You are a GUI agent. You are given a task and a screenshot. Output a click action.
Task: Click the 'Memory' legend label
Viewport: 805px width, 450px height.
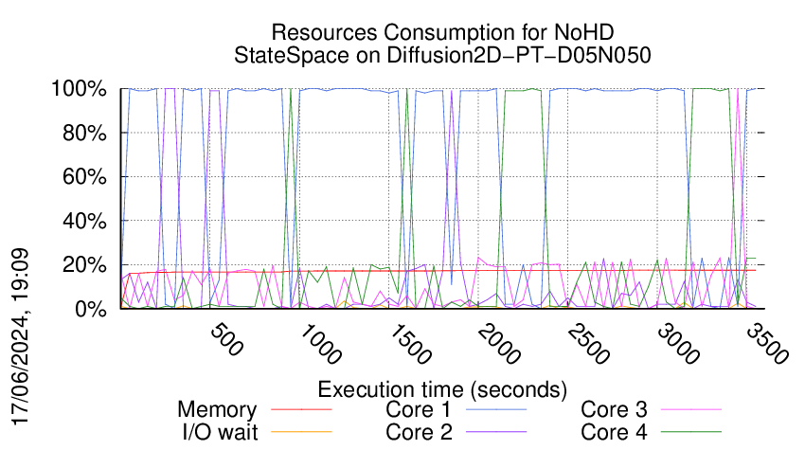[x=217, y=410]
